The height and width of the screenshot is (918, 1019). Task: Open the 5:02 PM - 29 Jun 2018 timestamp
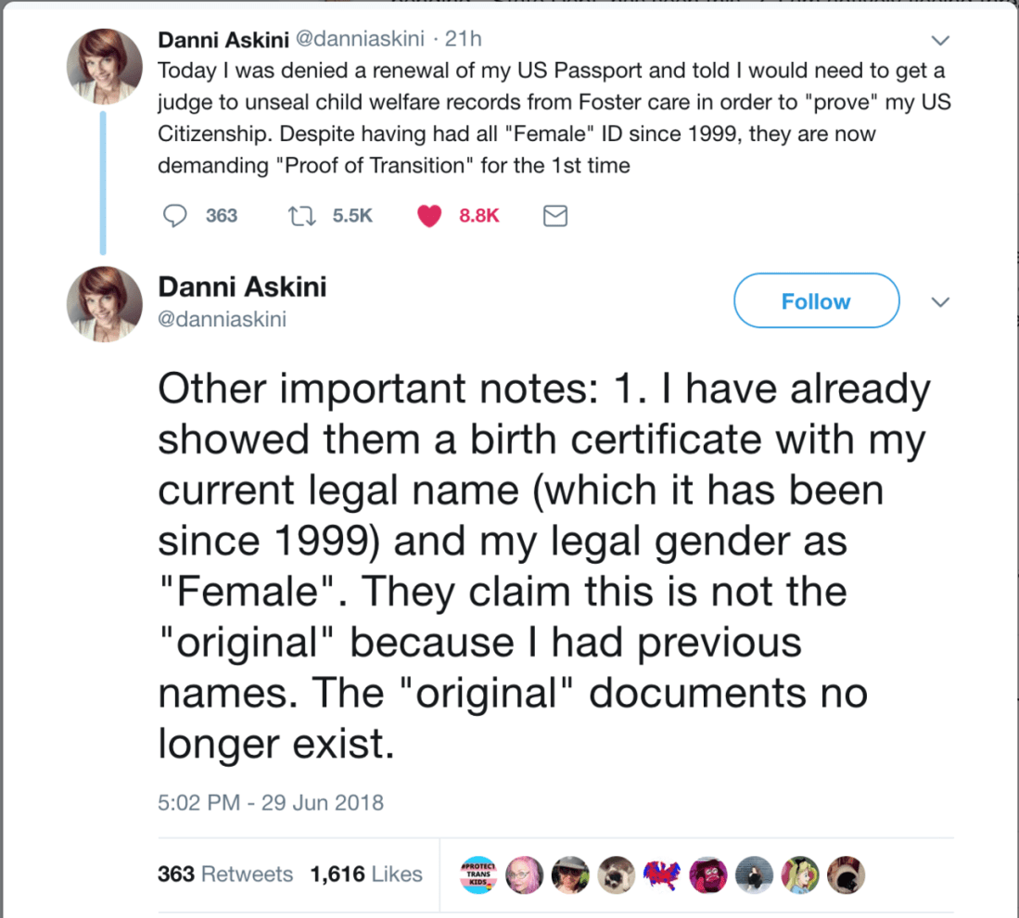click(270, 802)
